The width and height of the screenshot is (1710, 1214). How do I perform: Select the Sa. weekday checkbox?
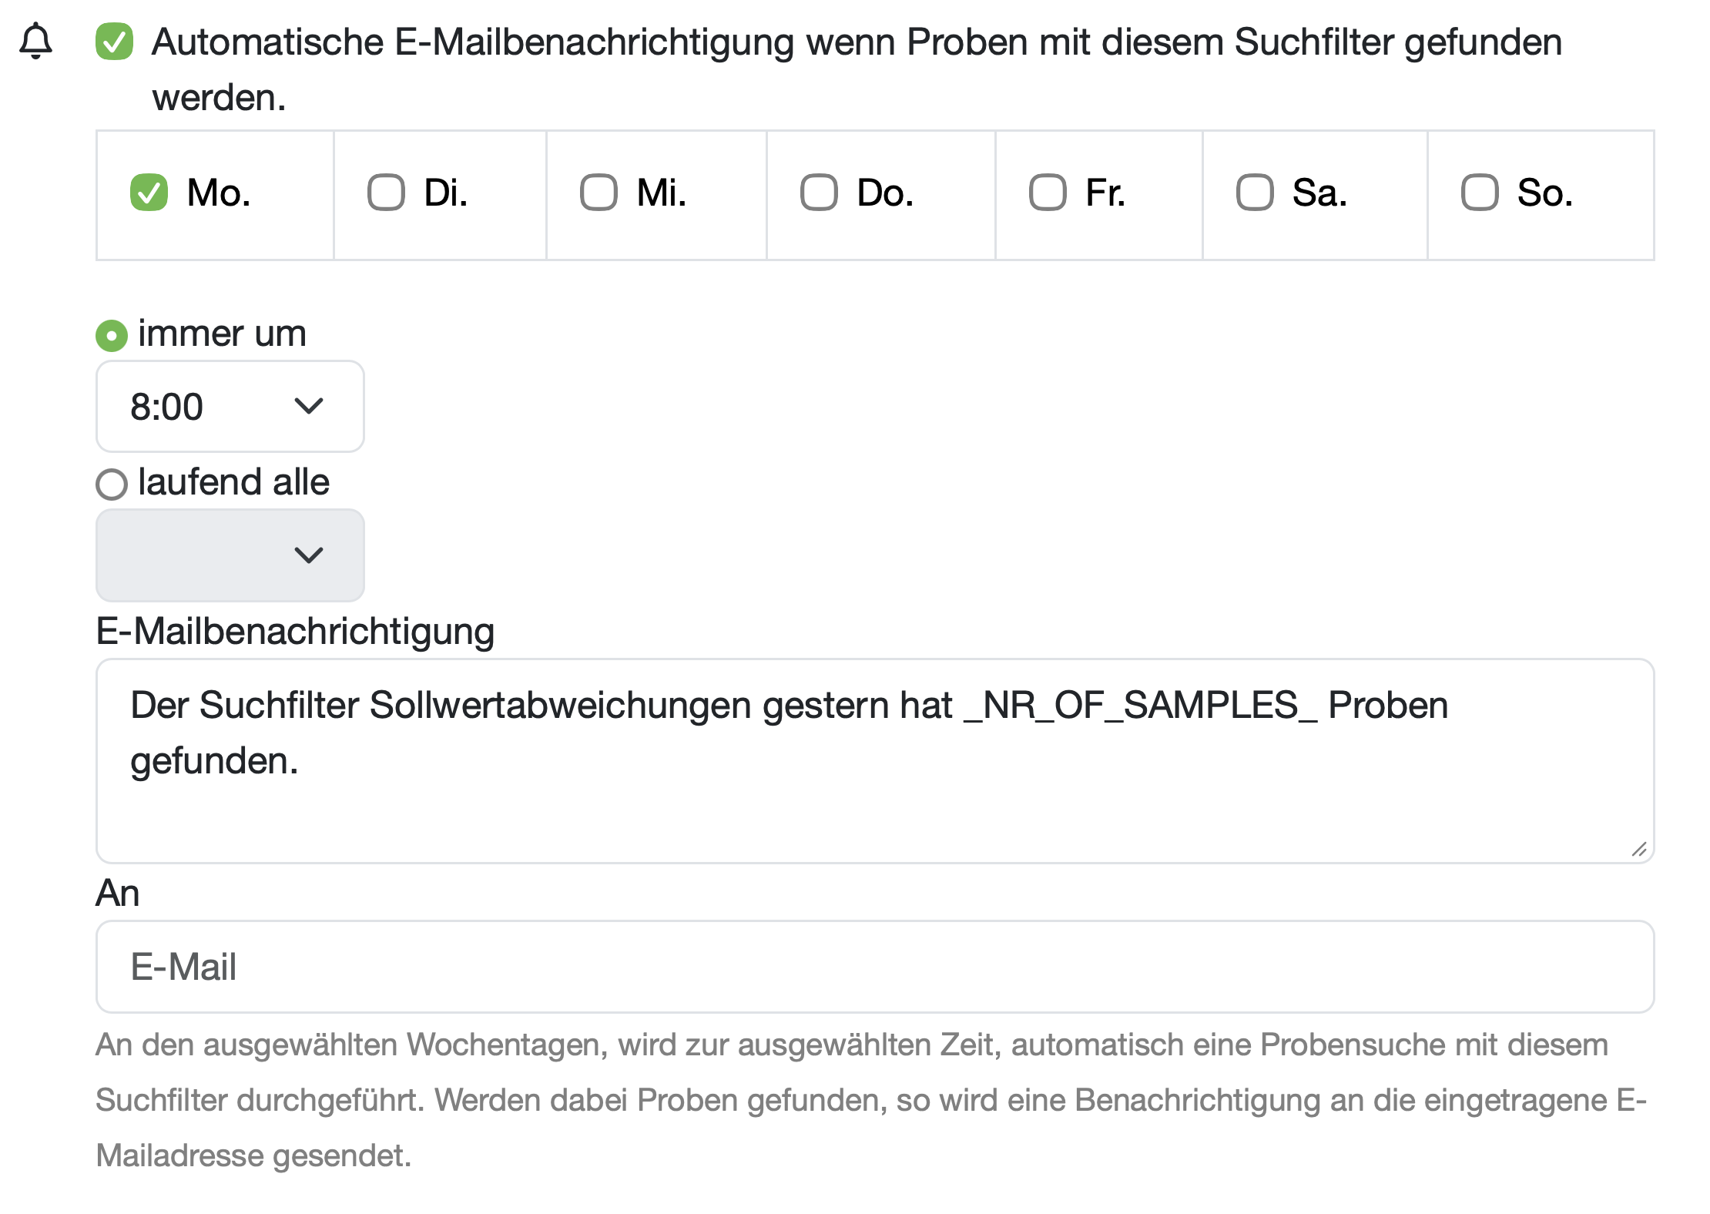1255,193
